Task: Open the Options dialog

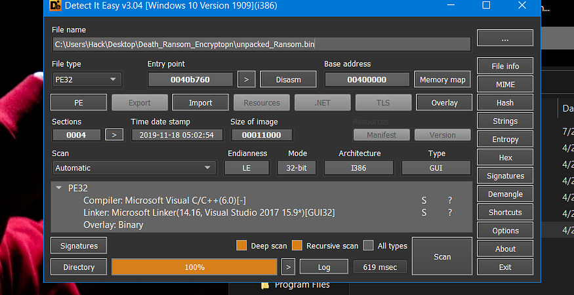Action: [x=505, y=231]
